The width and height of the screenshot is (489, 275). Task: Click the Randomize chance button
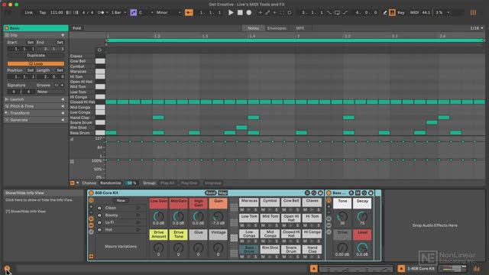click(111, 183)
